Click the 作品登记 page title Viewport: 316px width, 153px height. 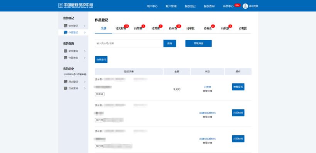pyautogui.click(x=101, y=20)
